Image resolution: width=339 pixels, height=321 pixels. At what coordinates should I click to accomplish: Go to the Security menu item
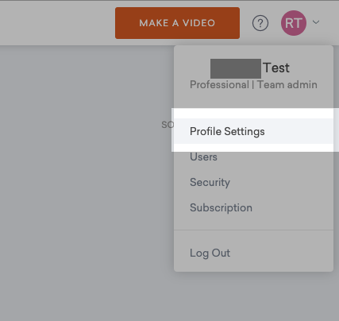pyautogui.click(x=210, y=182)
